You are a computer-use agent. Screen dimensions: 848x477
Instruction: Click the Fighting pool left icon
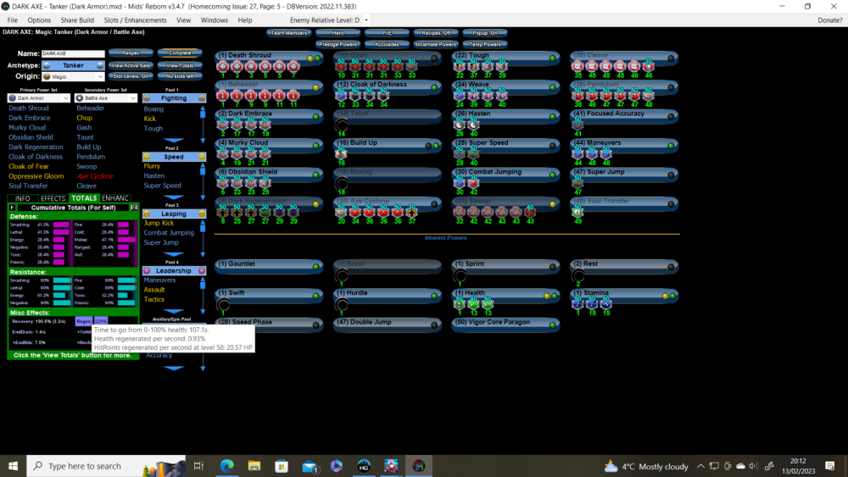click(x=147, y=98)
